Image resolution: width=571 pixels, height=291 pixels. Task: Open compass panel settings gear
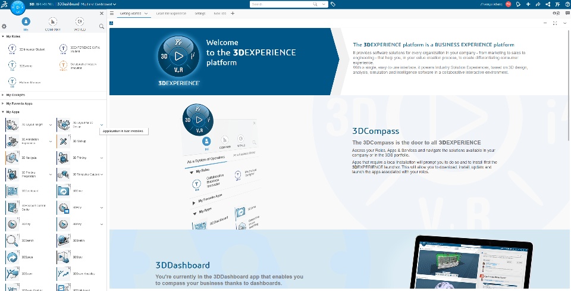click(4, 26)
